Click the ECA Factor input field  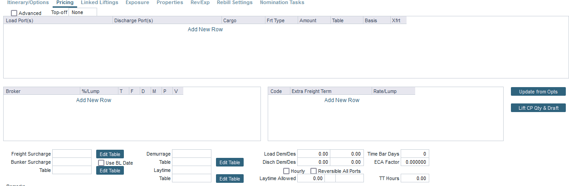[415, 162]
